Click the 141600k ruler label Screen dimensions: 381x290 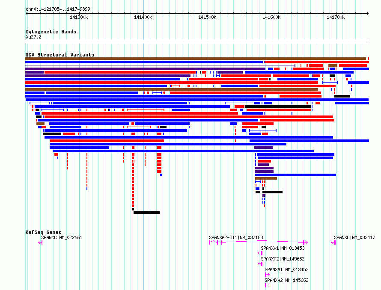[x=271, y=17]
